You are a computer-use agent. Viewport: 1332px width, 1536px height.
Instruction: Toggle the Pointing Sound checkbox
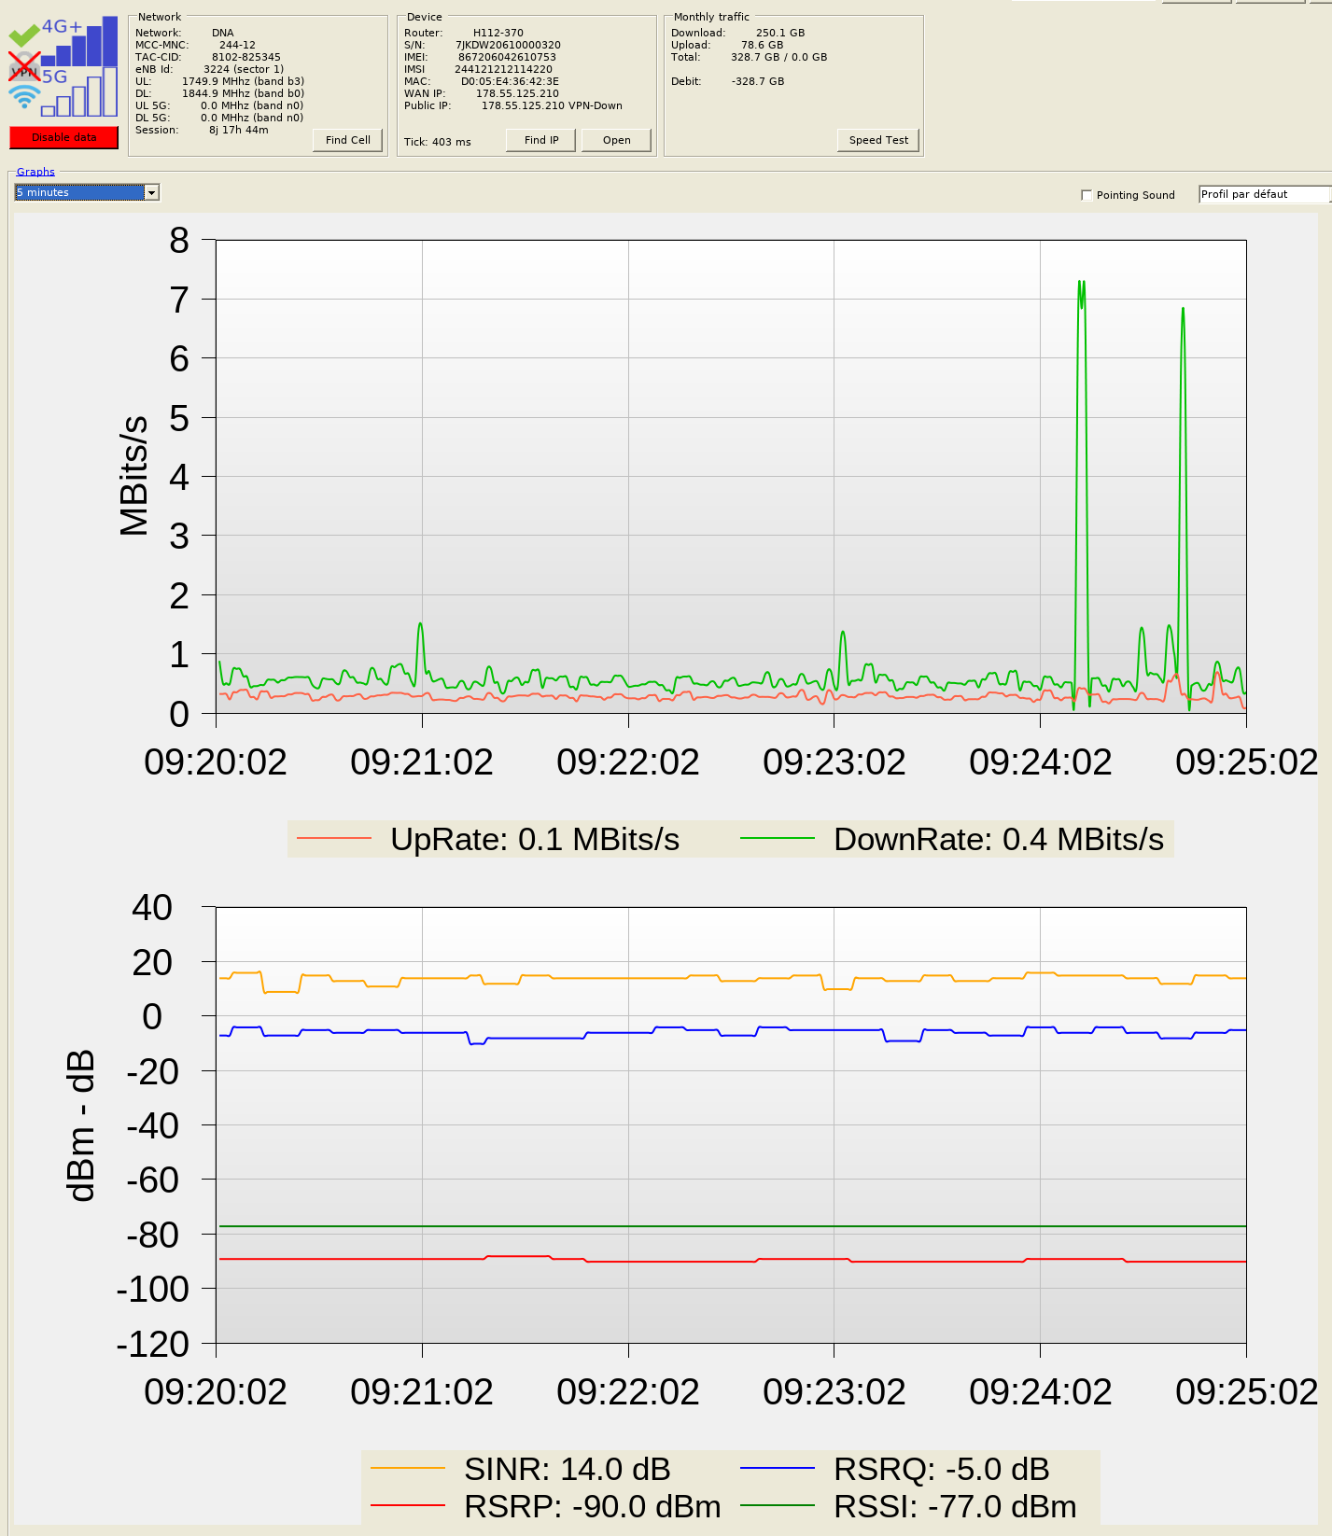1087,195
